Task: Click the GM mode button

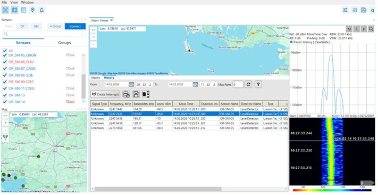Action: (36, 26)
